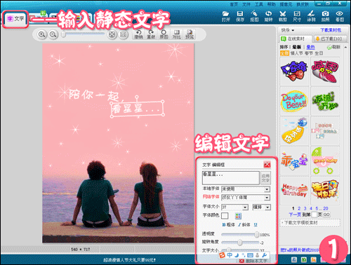This screenshot has width=351, height=265.
Task: Click the page number input box
Action: click(314, 215)
